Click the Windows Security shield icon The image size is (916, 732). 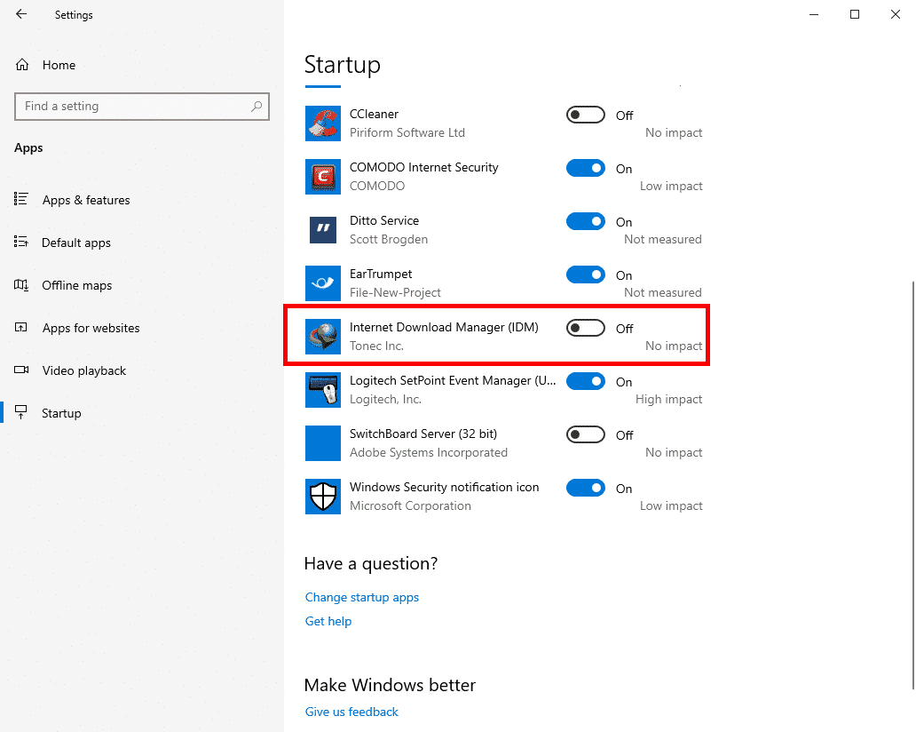(322, 497)
